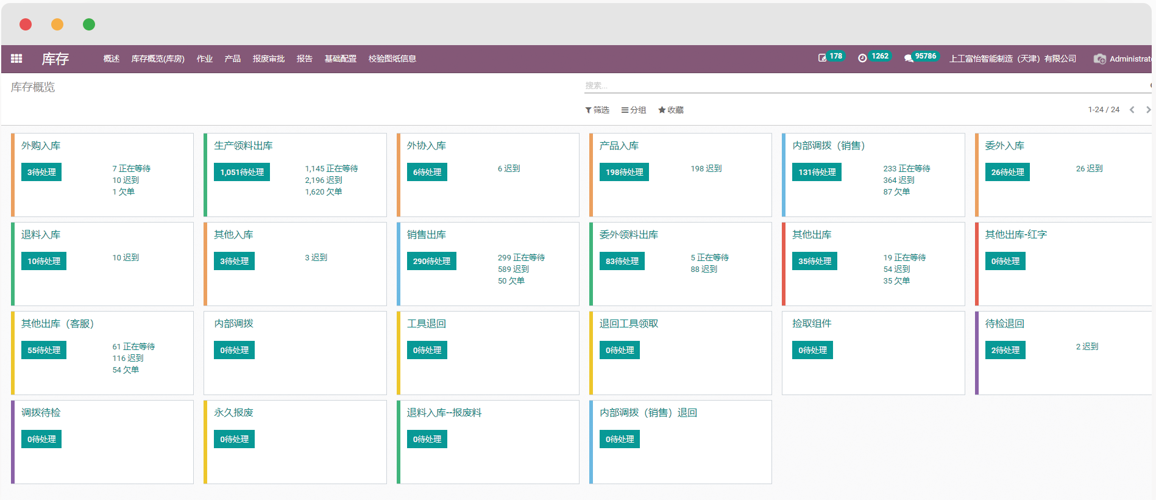This screenshot has width=1156, height=500.
Task: Open the apps grid menu icon
Action: (16, 59)
